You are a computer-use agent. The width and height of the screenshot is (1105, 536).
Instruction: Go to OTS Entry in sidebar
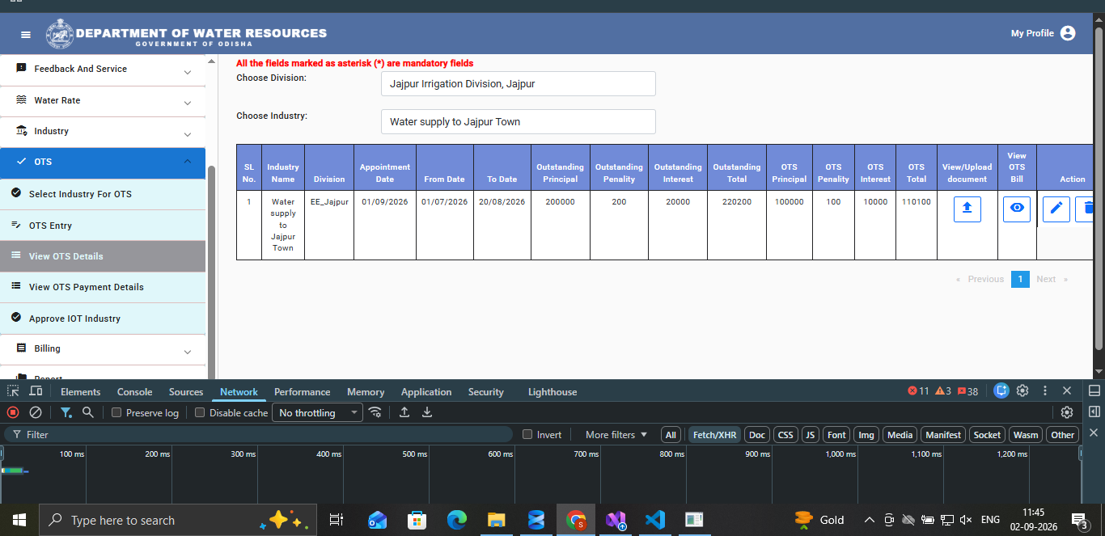103,226
